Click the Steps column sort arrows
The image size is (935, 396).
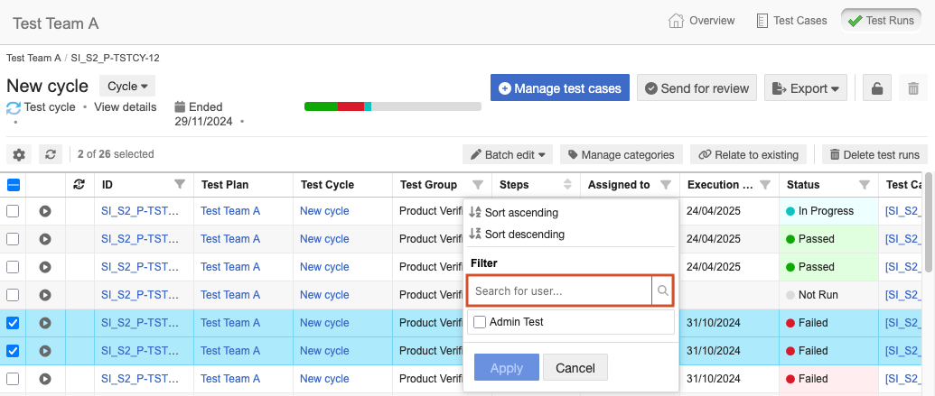point(567,185)
